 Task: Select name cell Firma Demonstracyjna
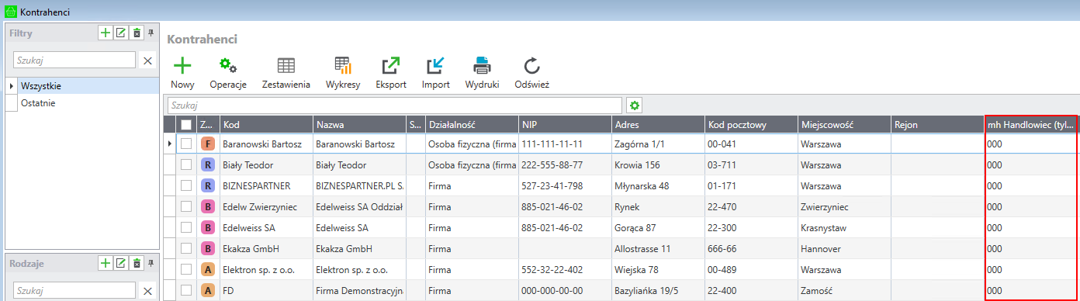(x=359, y=290)
